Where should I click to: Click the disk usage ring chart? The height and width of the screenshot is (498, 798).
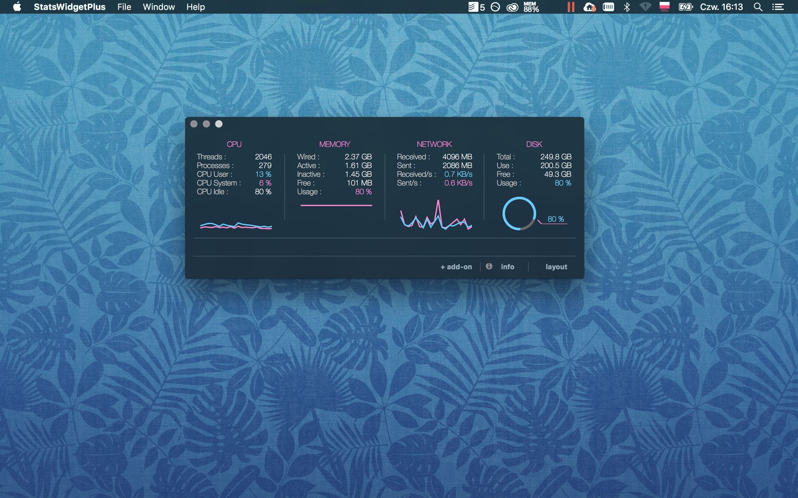[x=519, y=214]
